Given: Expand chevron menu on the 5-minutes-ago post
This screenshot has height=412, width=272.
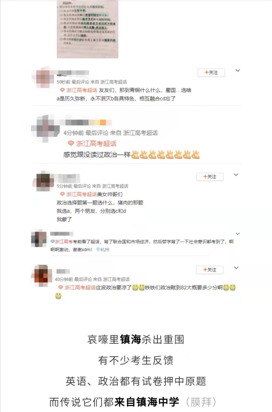Looking at the screenshot, I should (x=236, y=175).
